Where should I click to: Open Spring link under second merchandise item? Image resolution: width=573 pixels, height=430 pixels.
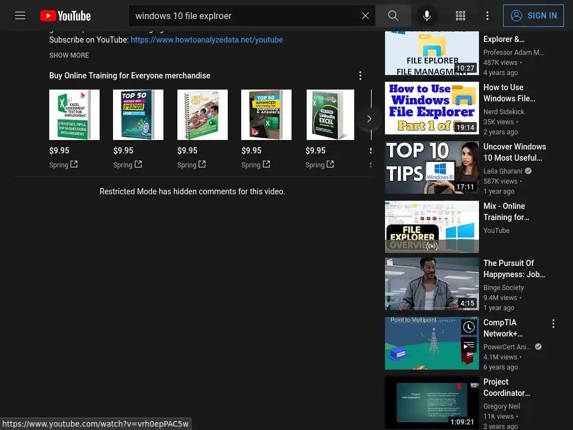[128, 165]
